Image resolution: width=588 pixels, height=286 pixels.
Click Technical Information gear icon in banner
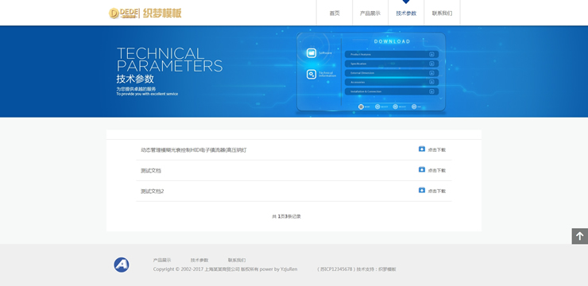click(311, 74)
